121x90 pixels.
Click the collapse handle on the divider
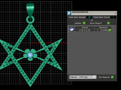point(92,20)
